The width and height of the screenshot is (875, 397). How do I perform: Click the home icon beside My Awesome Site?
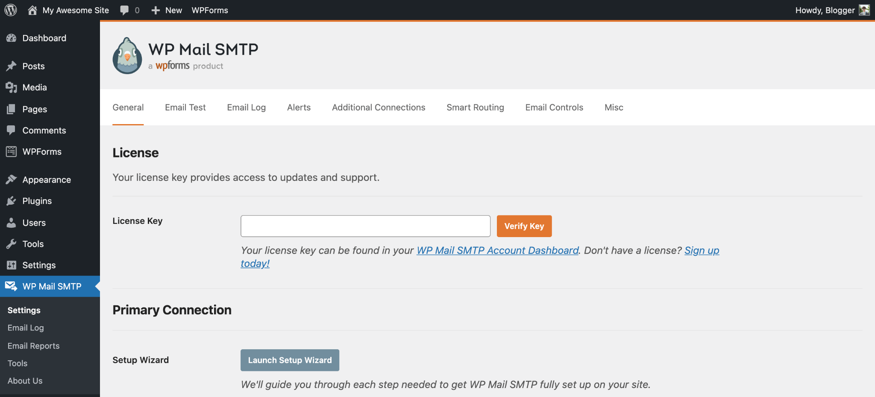[32, 10]
